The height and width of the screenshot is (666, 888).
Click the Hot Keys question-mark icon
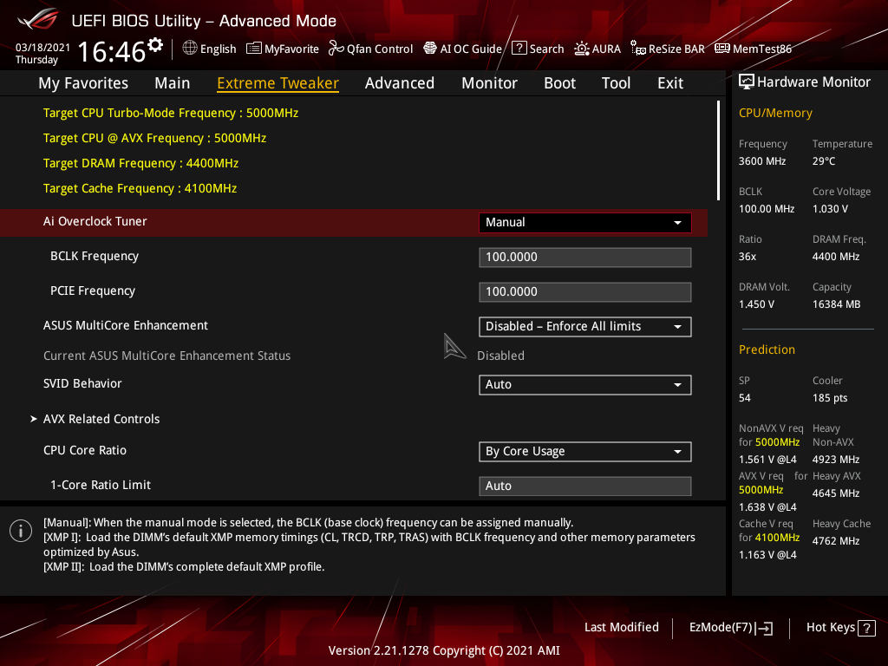click(x=867, y=628)
